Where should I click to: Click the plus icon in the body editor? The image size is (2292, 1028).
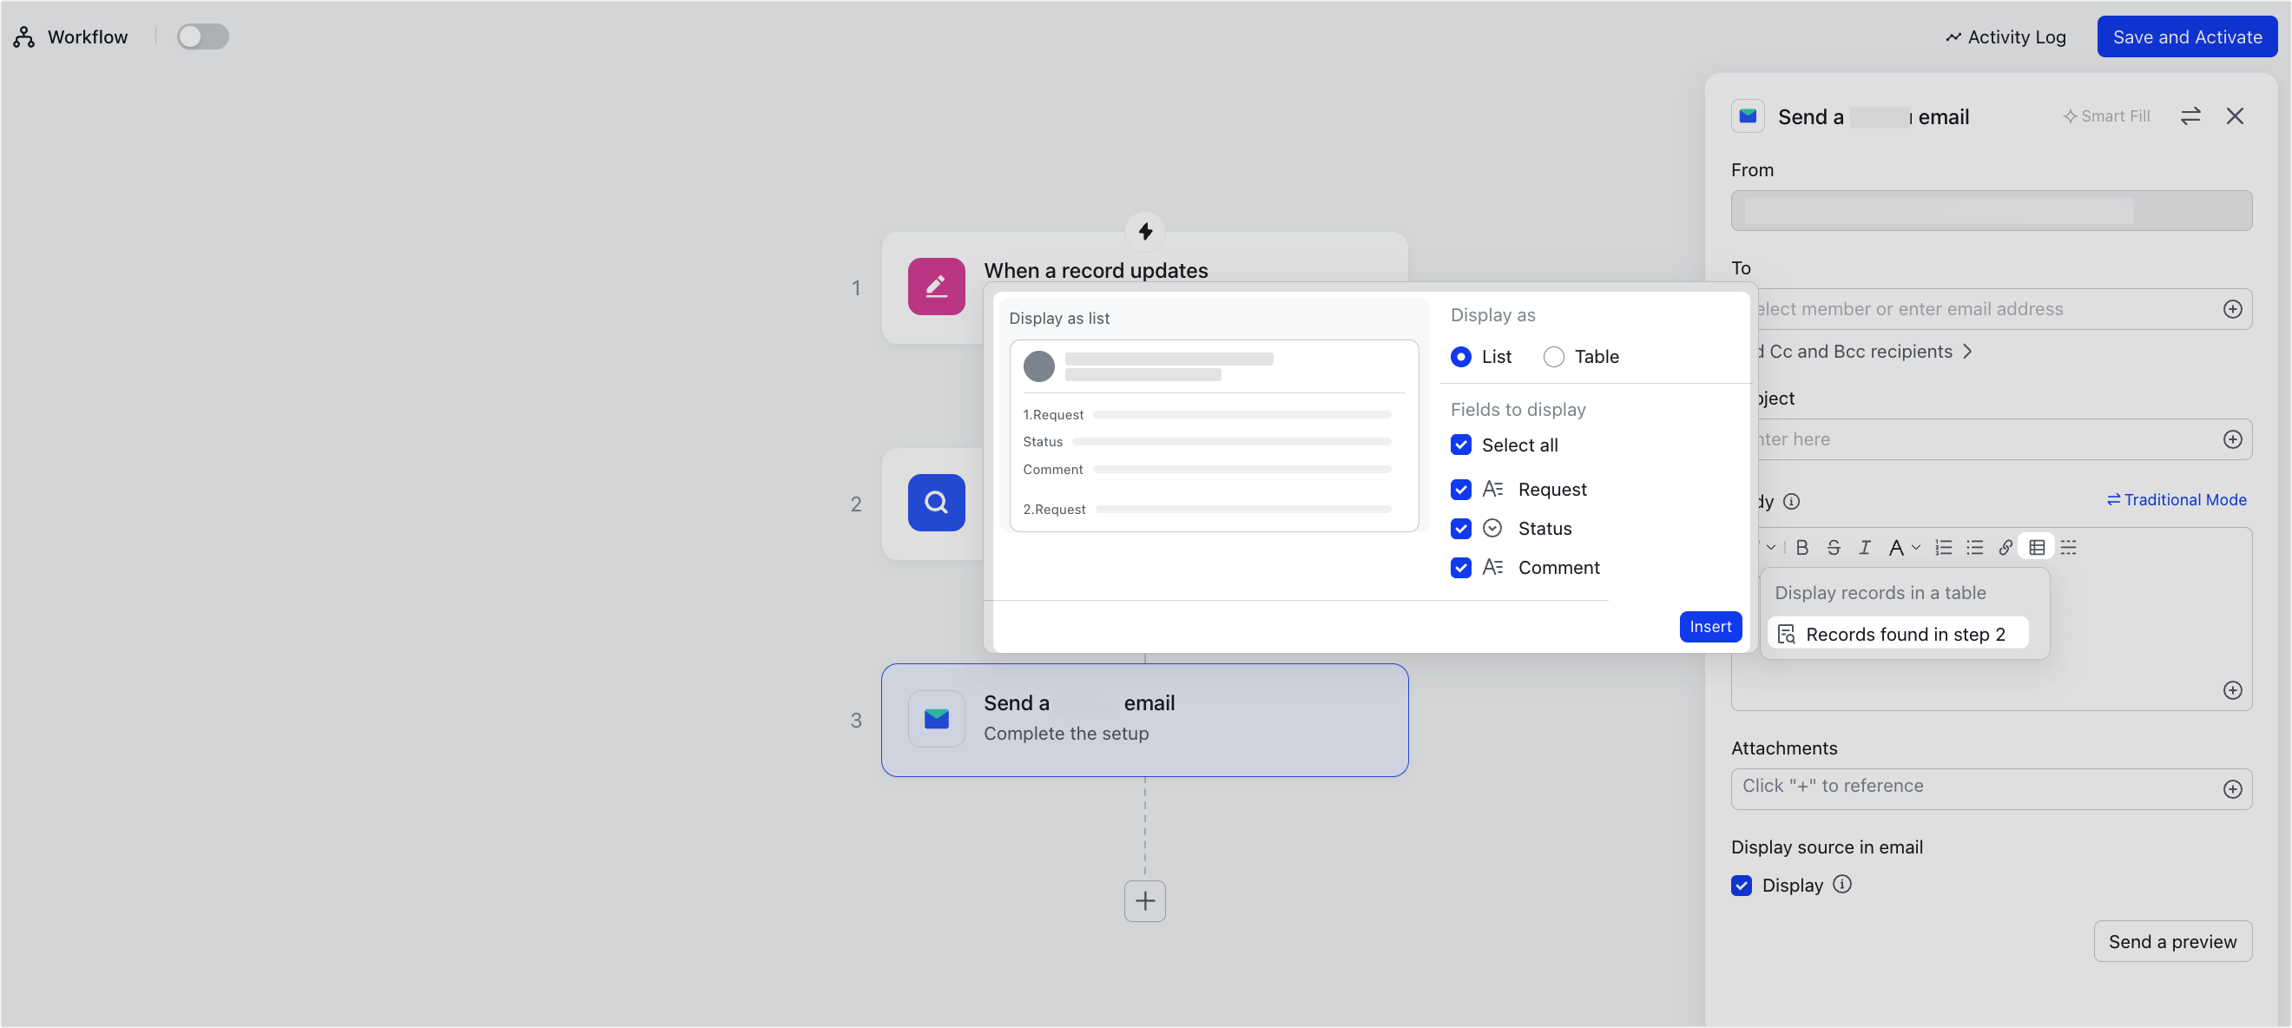pos(2231,689)
